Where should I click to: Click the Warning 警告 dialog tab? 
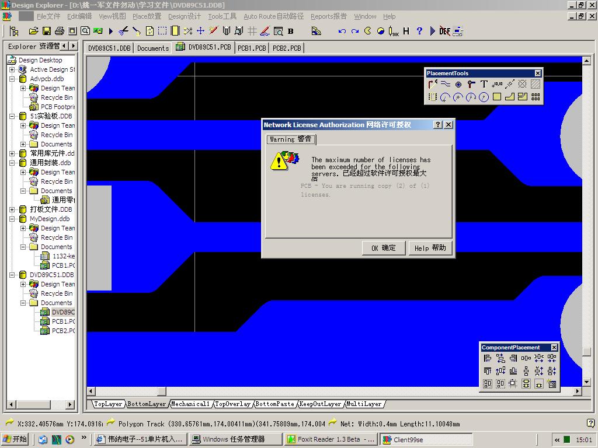tap(291, 139)
